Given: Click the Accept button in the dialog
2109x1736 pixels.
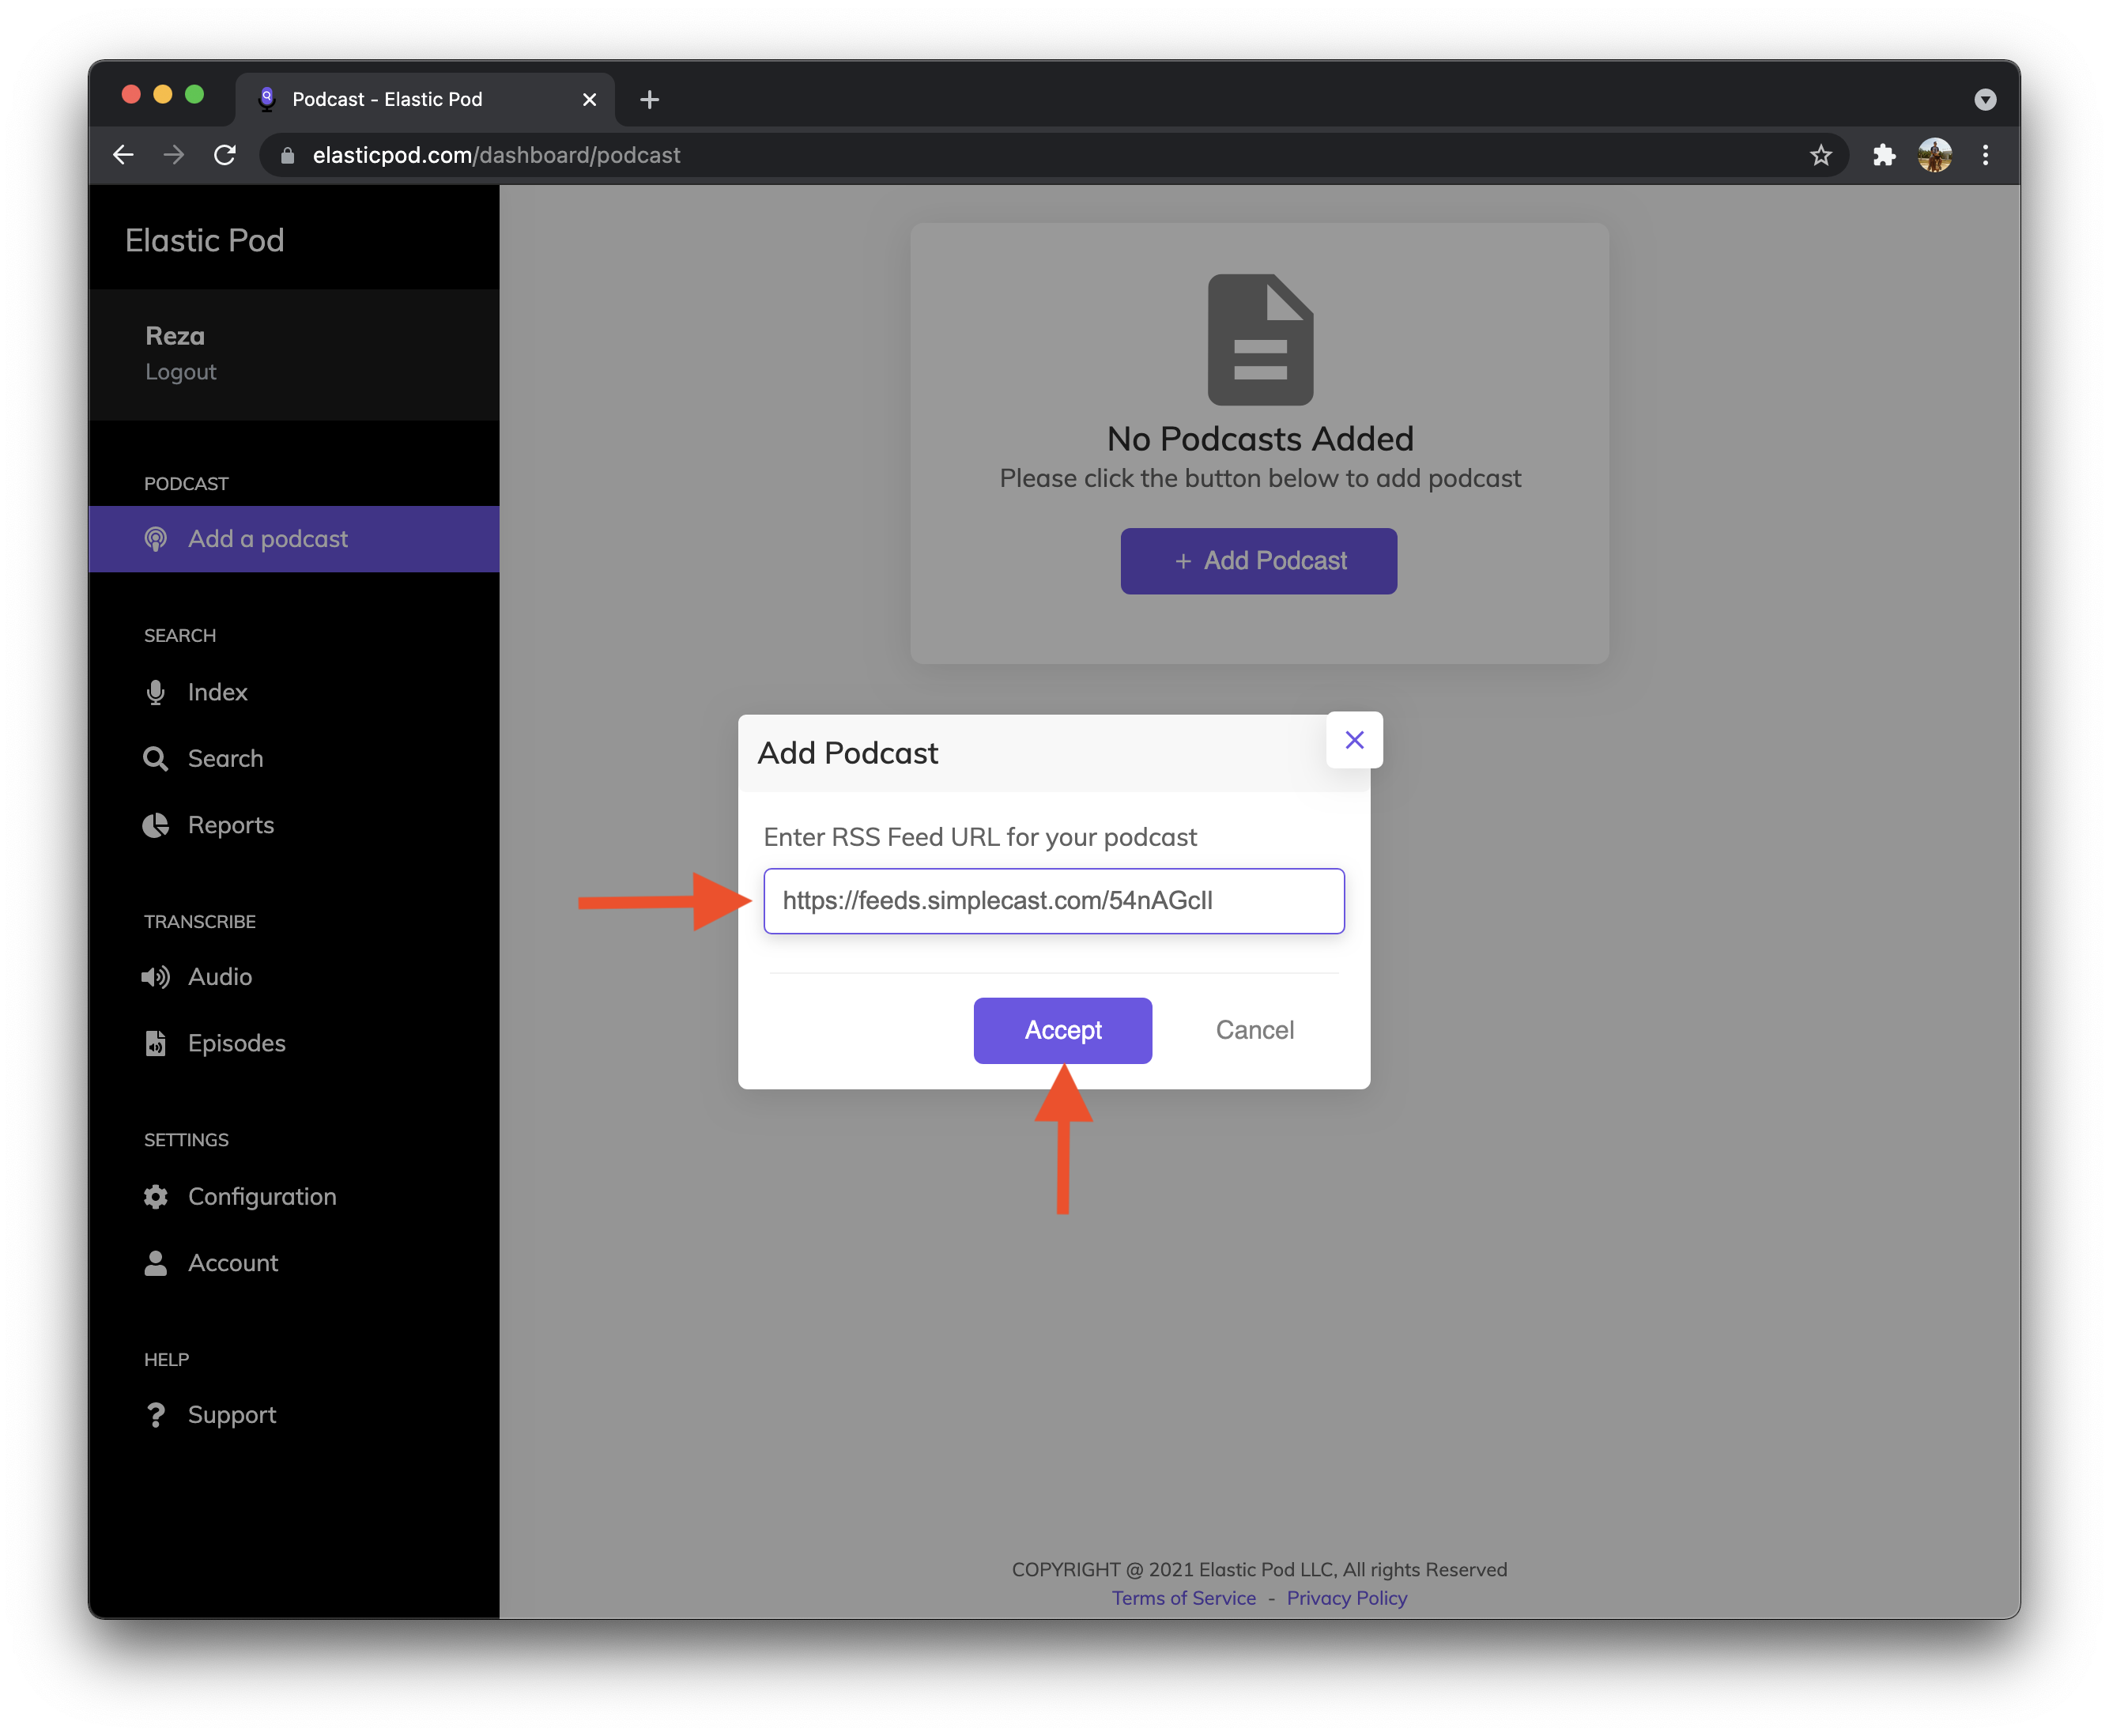Looking at the screenshot, I should (x=1062, y=1030).
